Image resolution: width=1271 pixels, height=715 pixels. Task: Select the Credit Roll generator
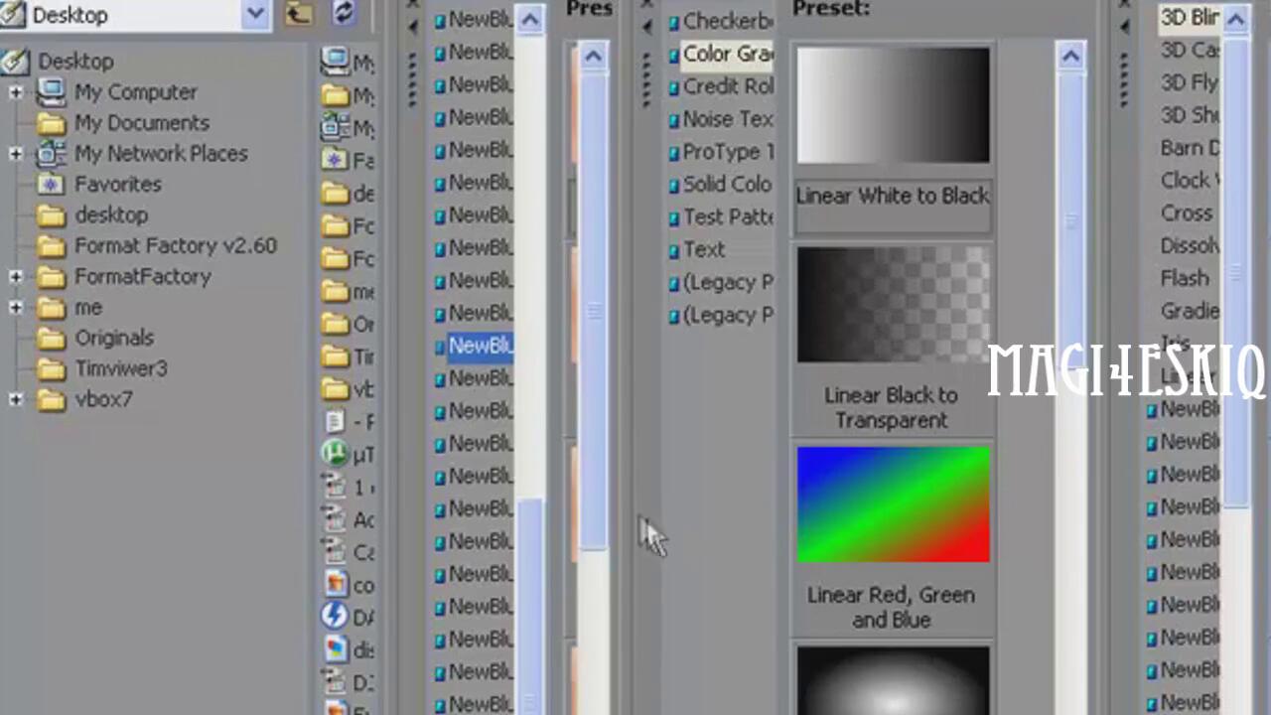point(727,86)
